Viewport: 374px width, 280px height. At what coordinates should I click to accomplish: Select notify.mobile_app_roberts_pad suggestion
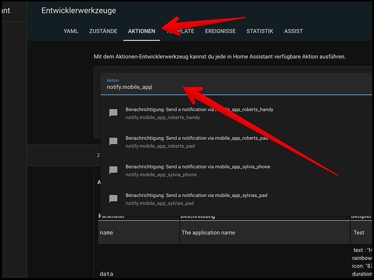[236, 142]
